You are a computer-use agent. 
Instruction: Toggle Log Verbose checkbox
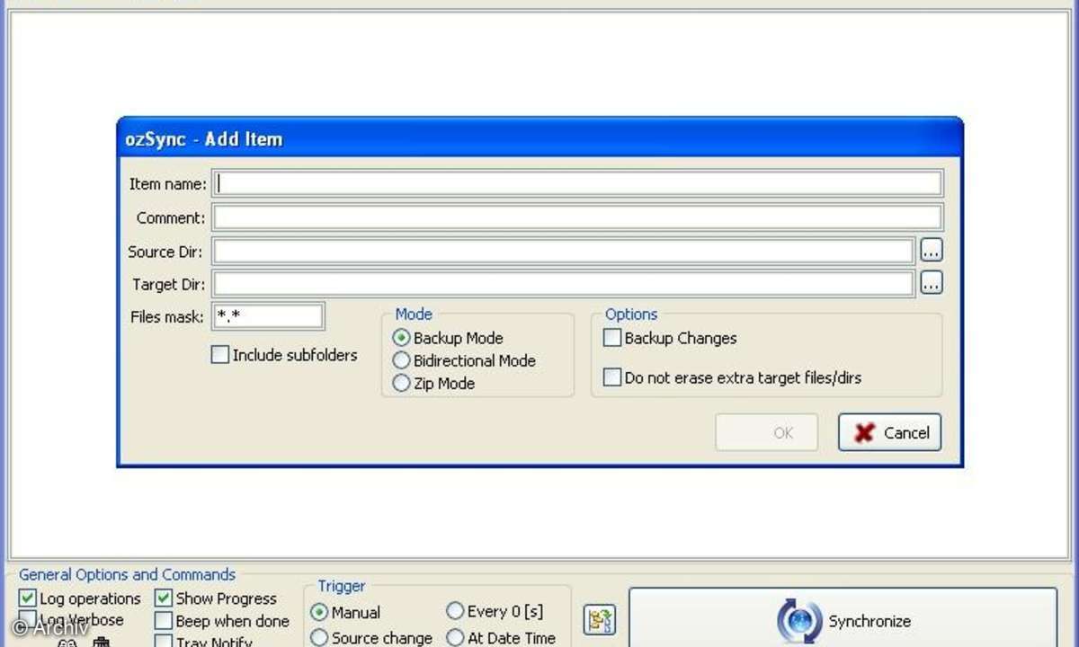pyautogui.click(x=28, y=620)
